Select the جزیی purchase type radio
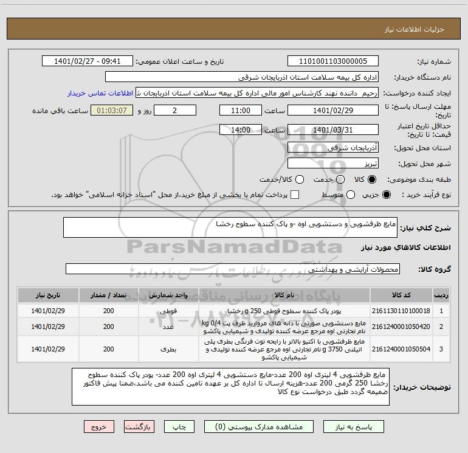This screenshot has height=453, width=468. (386, 195)
